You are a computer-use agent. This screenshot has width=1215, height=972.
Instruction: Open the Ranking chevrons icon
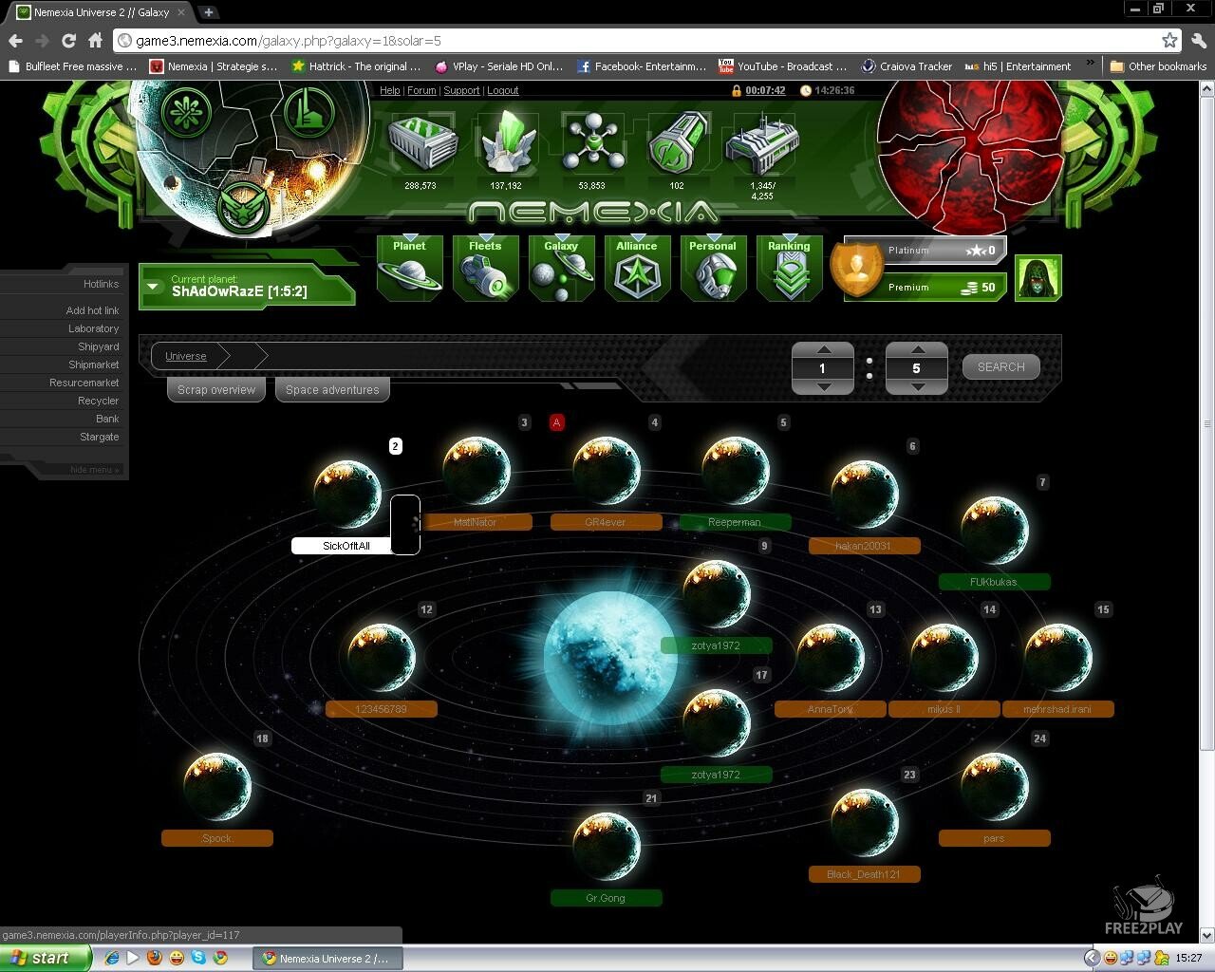[789, 269]
